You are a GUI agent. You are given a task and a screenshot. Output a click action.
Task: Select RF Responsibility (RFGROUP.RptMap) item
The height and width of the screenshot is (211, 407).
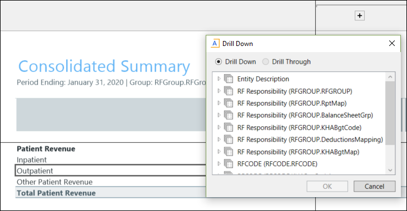(x=292, y=103)
